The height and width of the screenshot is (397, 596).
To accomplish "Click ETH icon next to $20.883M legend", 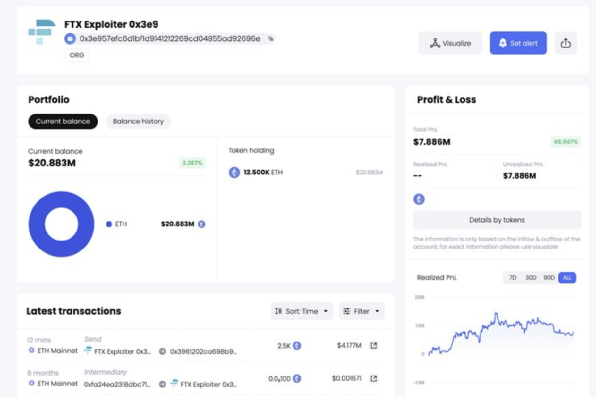I will coord(202,224).
